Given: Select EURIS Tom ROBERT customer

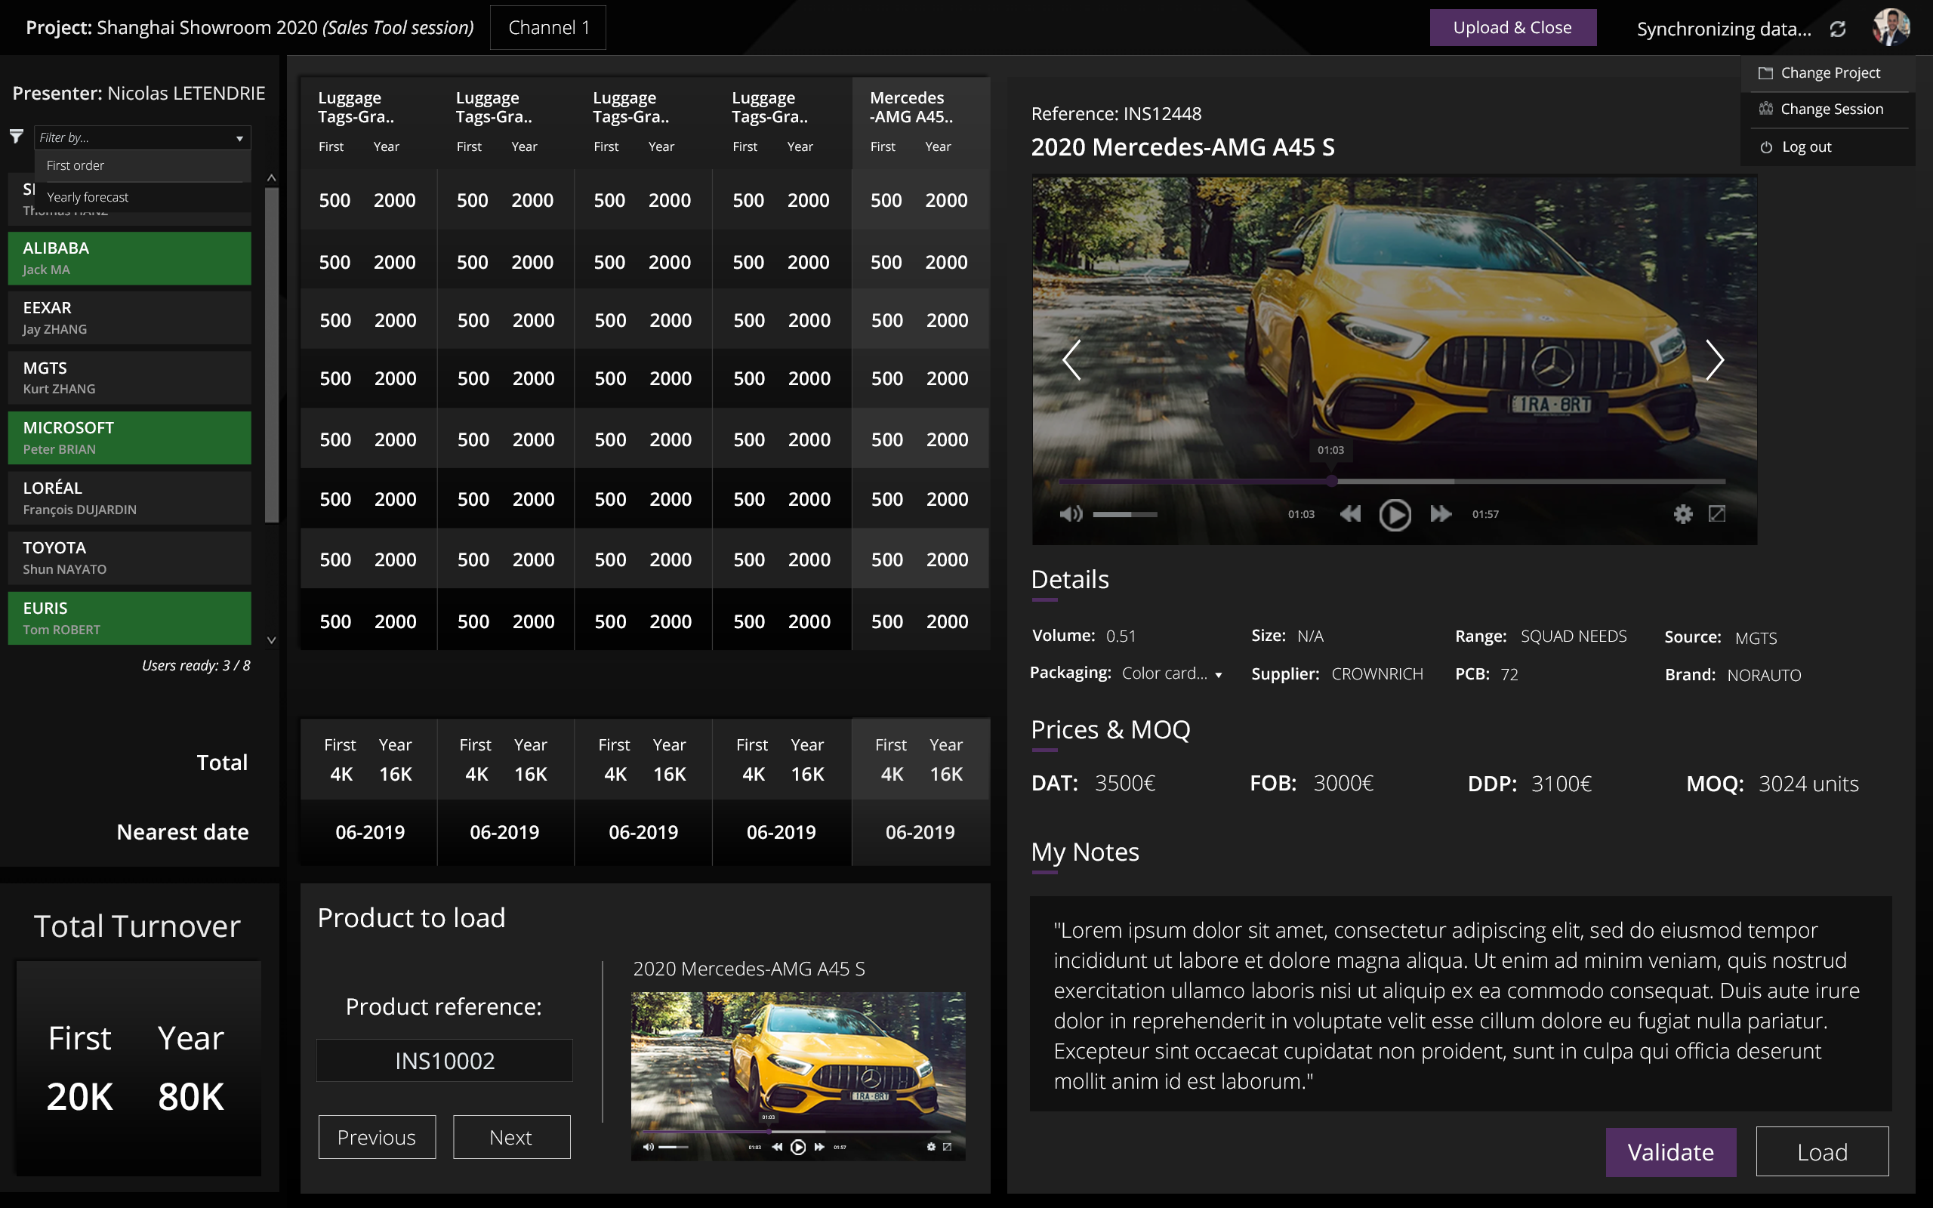Looking at the screenshot, I should (129, 618).
